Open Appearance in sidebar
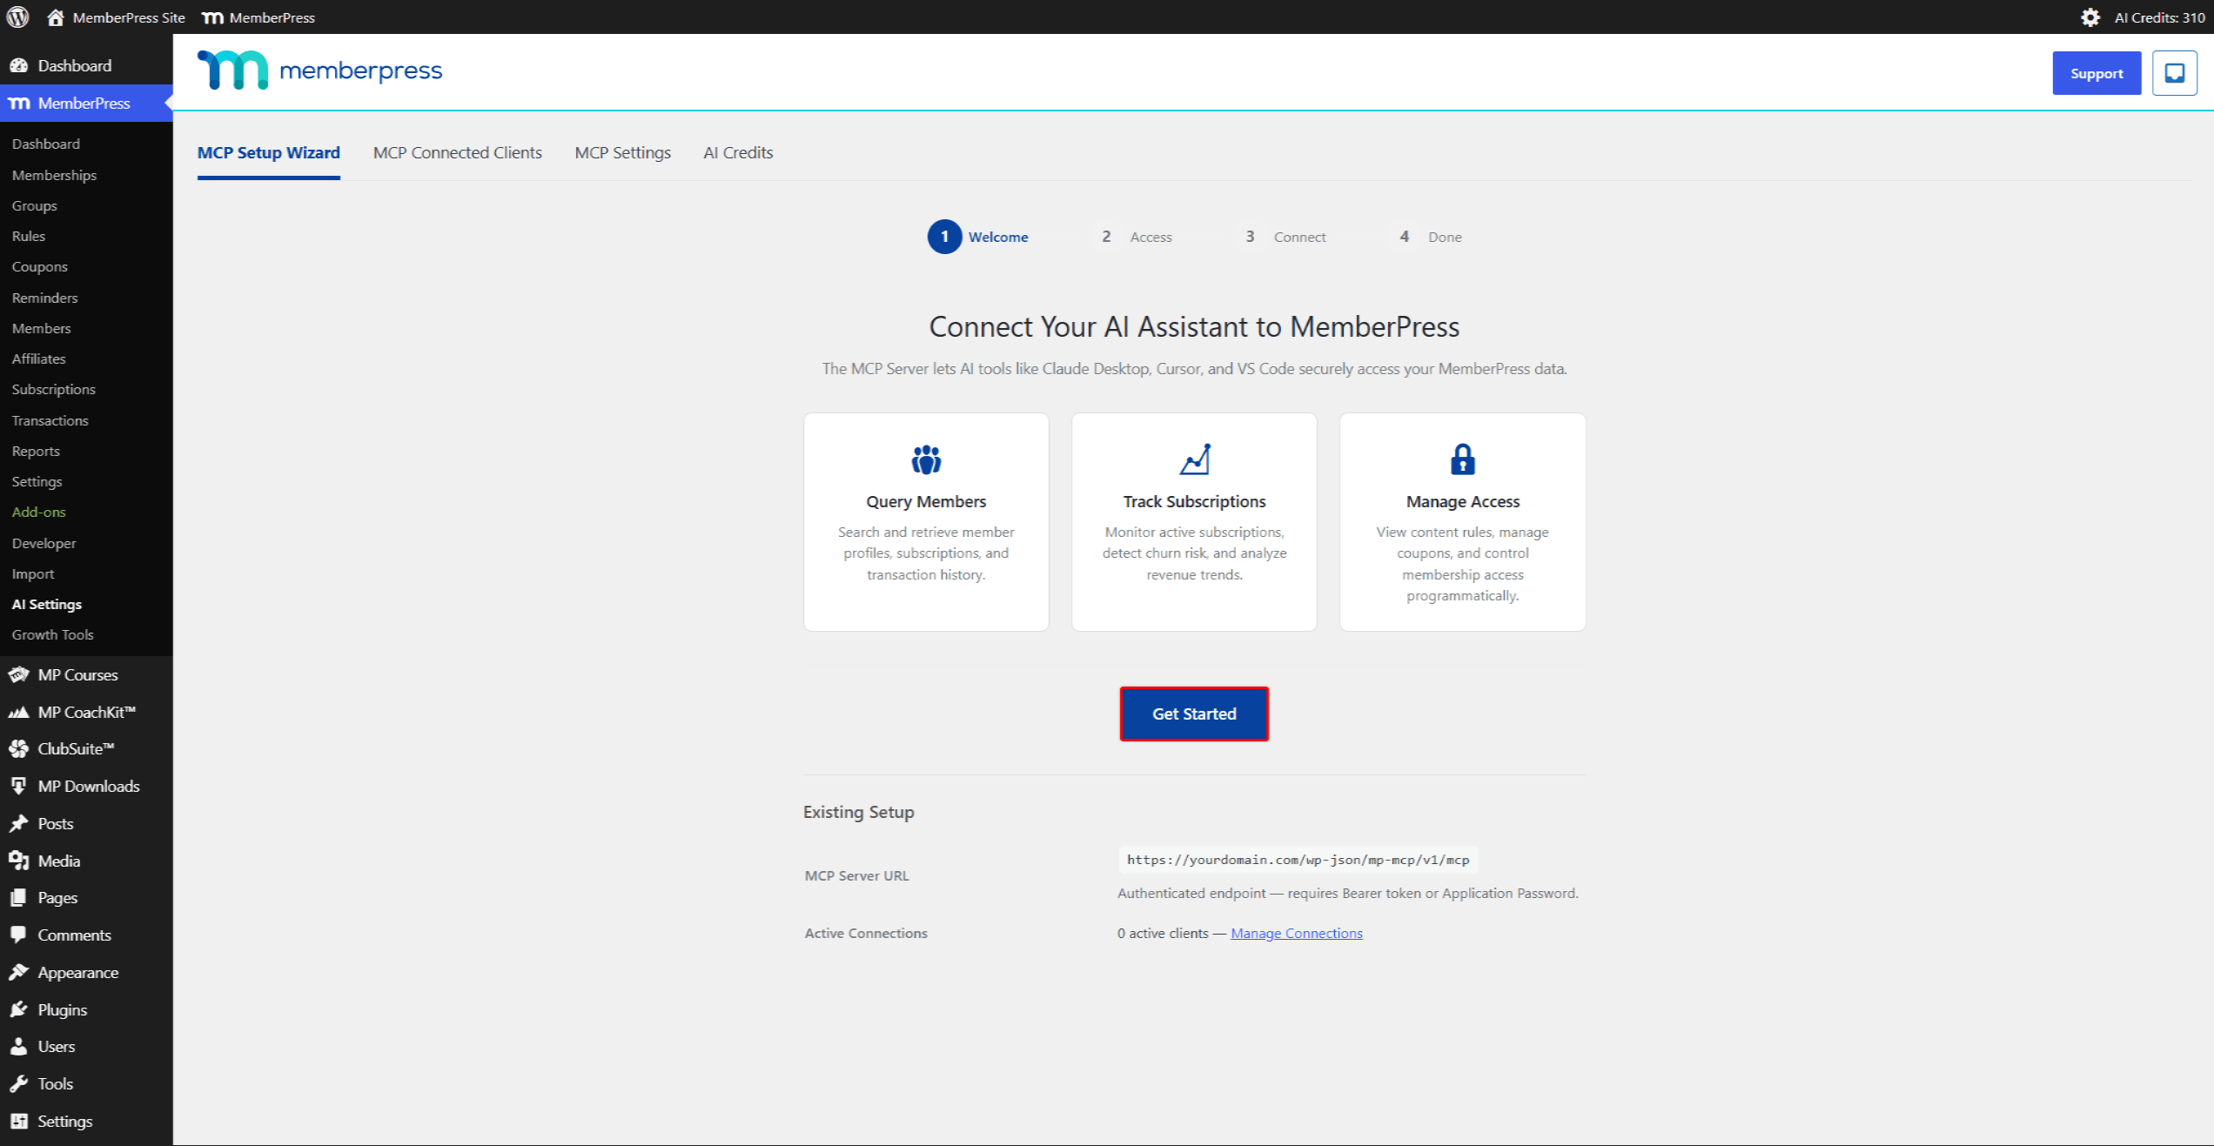Screen dimensions: 2214x1146 point(86,972)
